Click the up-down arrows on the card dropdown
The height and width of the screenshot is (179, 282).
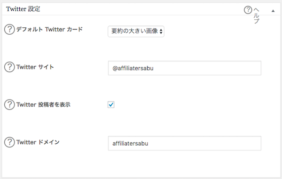tap(161, 31)
